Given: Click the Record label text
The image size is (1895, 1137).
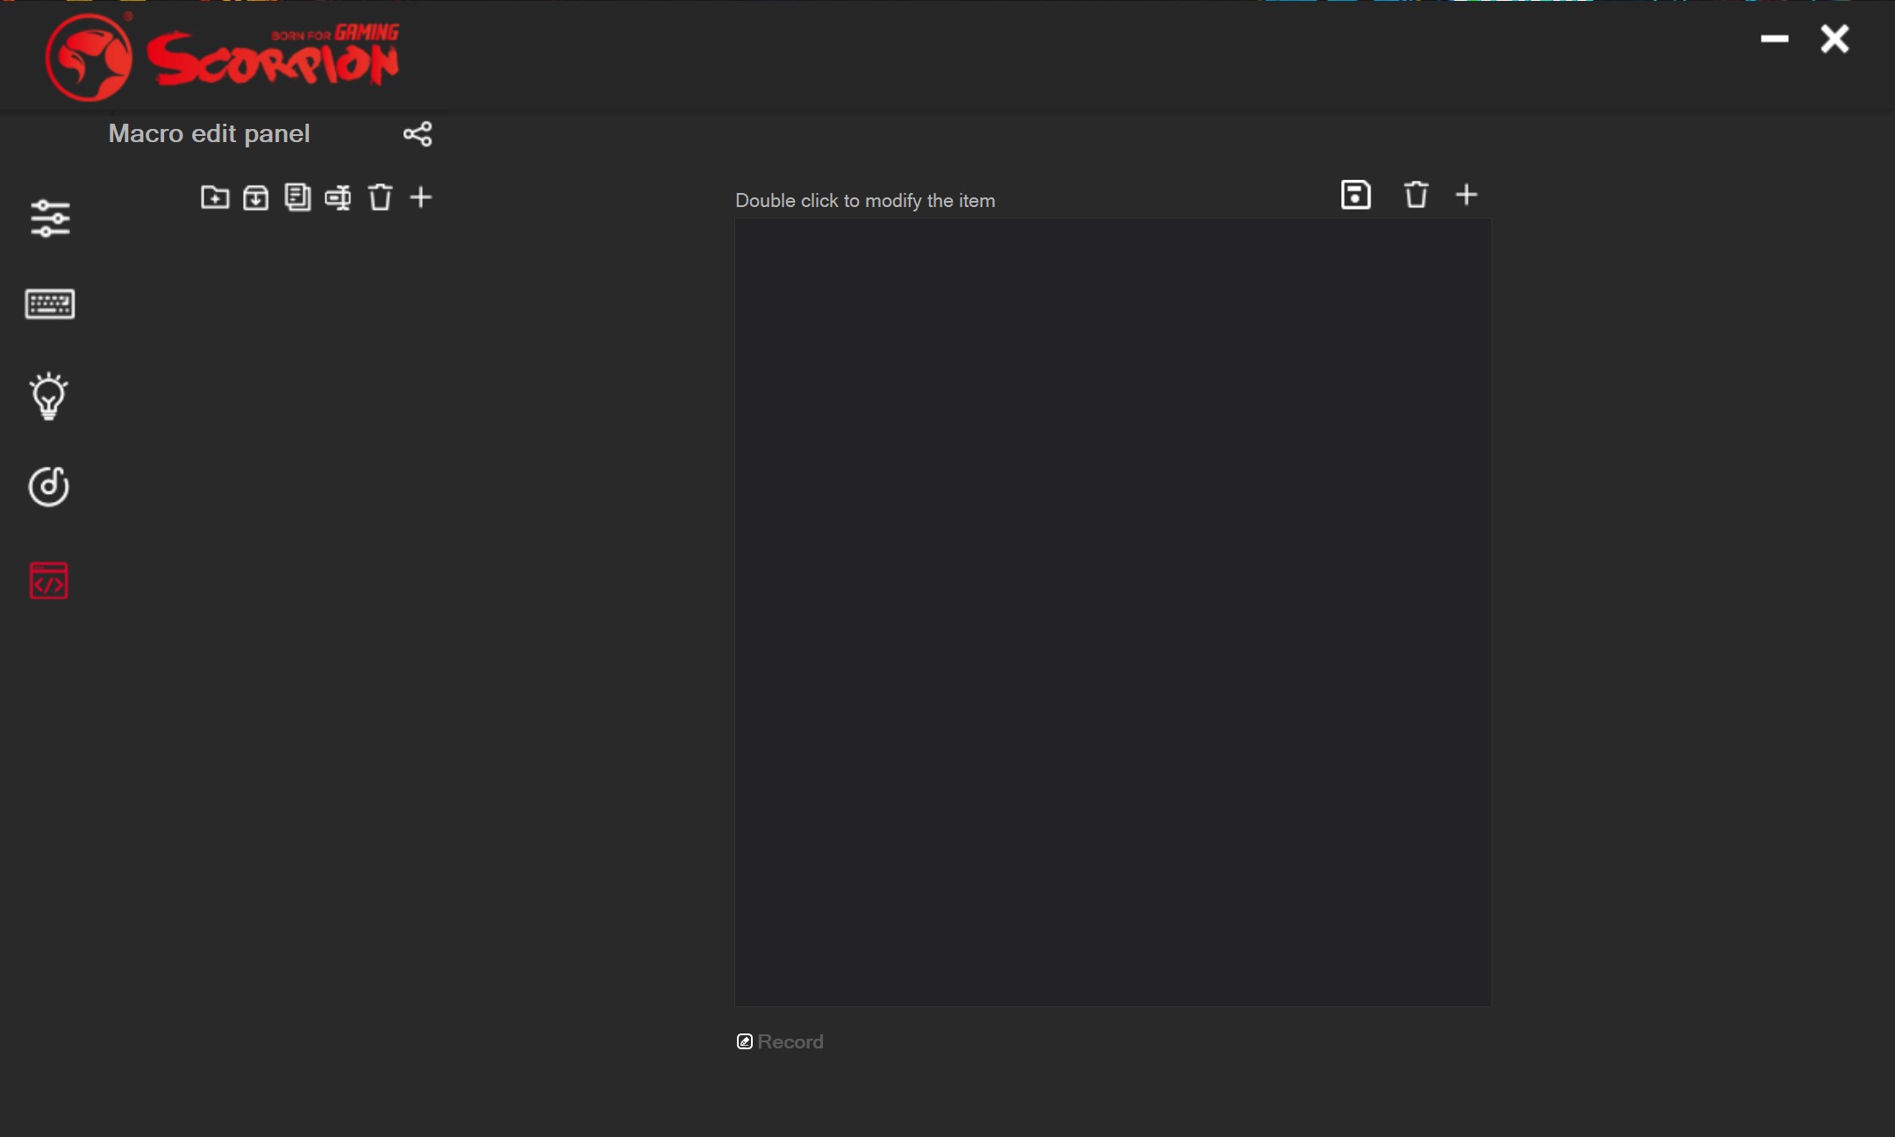Looking at the screenshot, I should pyautogui.click(x=790, y=1041).
